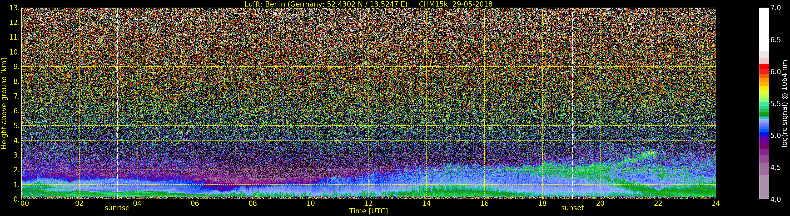
Task: Click the '18' time axis tick label
Action: 542,203
